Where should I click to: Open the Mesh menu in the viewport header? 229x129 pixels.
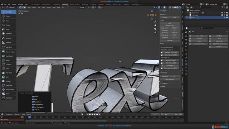[x=43, y=7]
